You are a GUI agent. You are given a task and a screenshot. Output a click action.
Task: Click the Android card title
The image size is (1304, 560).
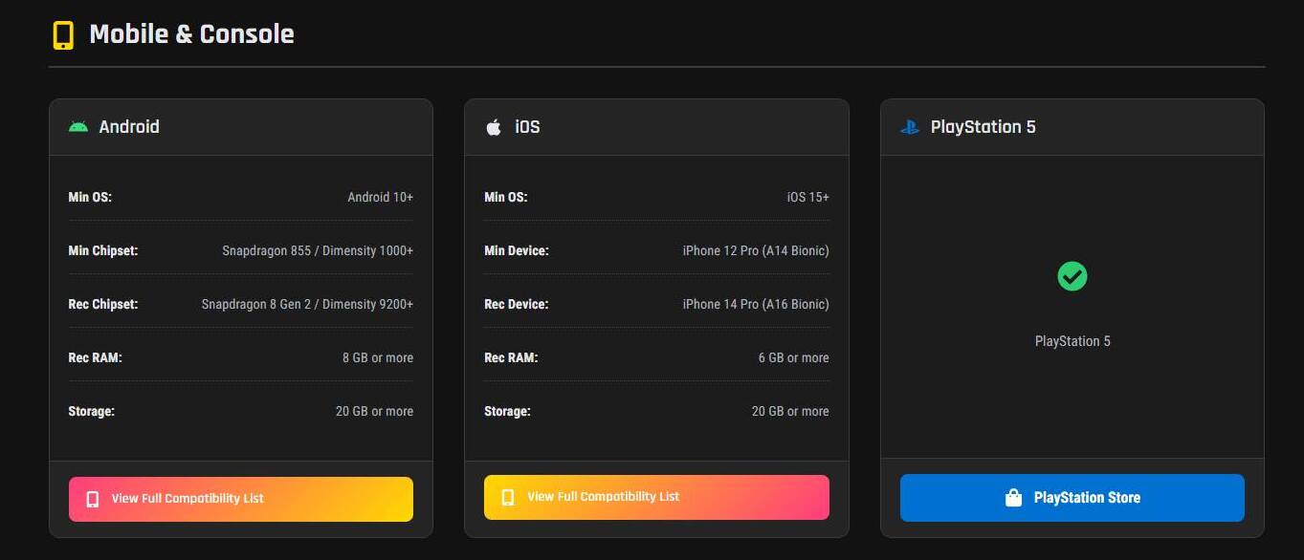click(x=129, y=127)
